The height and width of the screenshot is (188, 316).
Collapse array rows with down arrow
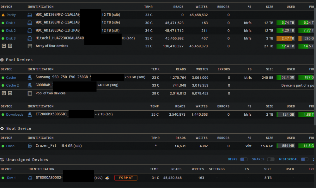click(x=4, y=46)
